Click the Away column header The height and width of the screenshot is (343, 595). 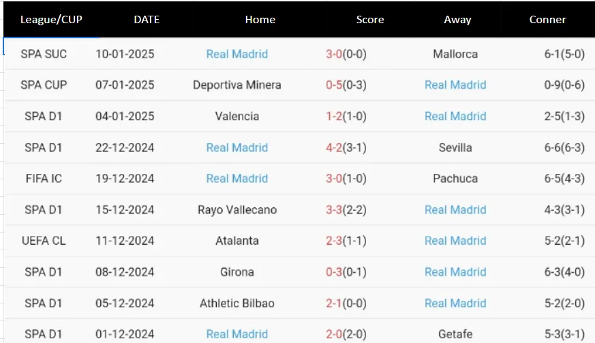pos(457,19)
